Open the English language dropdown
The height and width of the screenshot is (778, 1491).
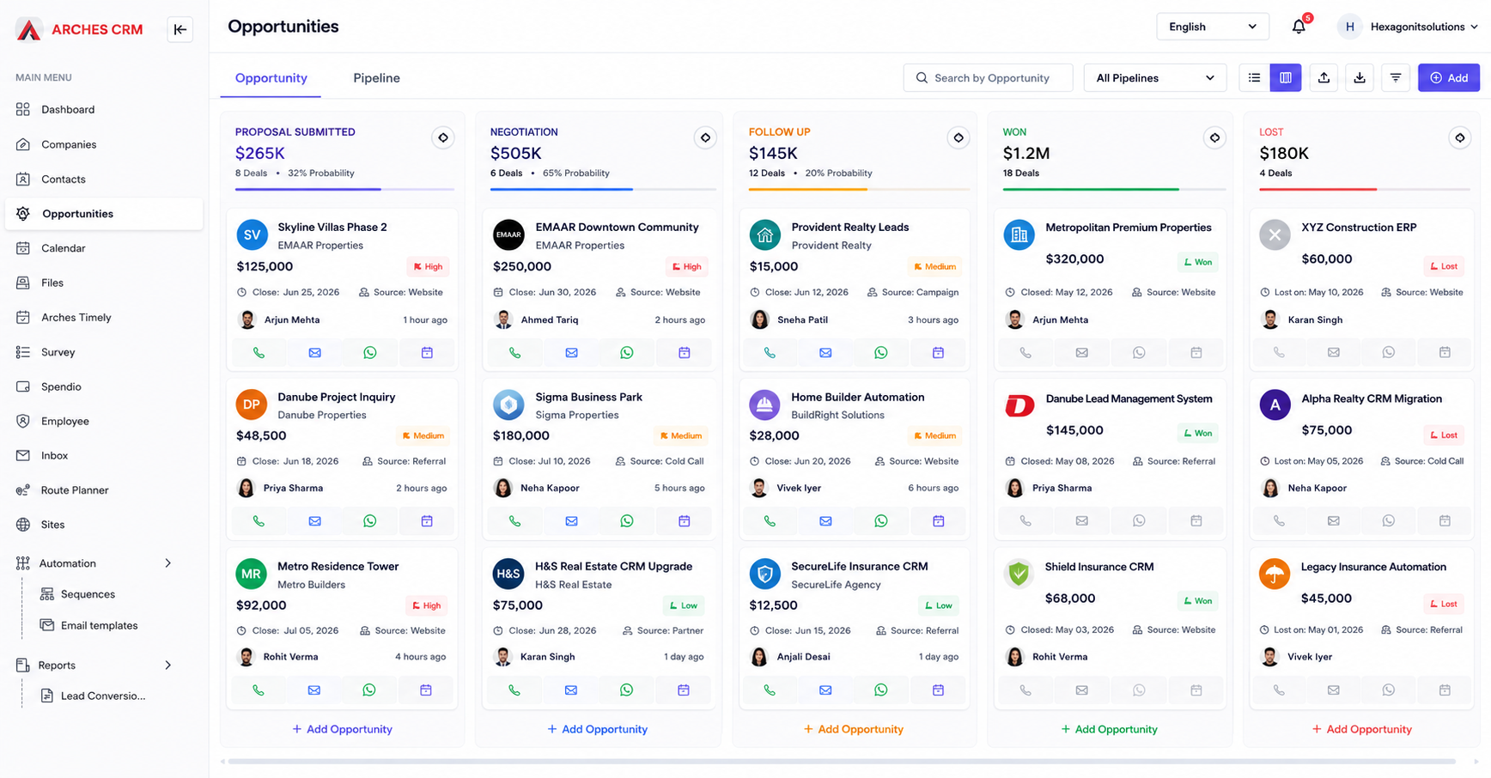pos(1213,27)
